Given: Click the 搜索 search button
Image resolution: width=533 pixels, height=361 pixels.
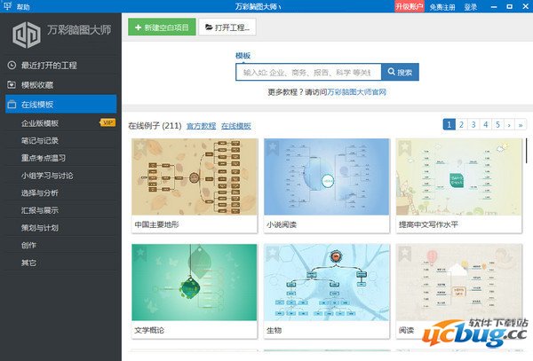Looking at the screenshot, I should point(399,72).
